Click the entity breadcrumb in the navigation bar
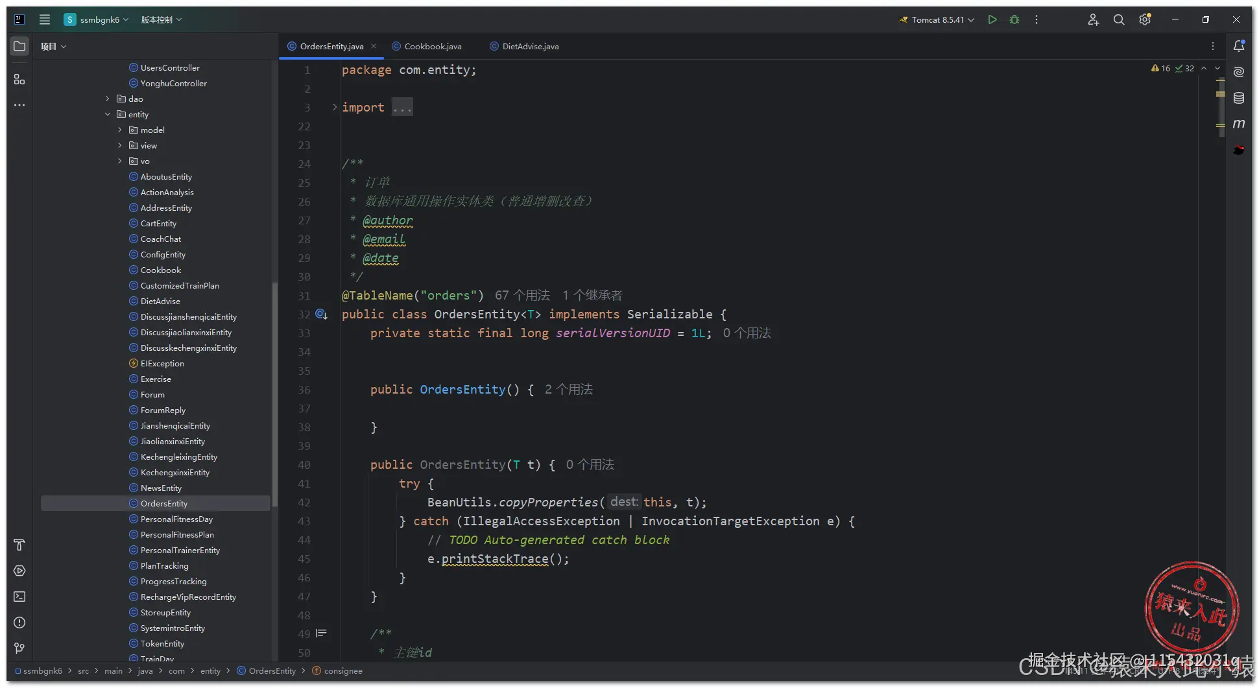 pos(210,671)
